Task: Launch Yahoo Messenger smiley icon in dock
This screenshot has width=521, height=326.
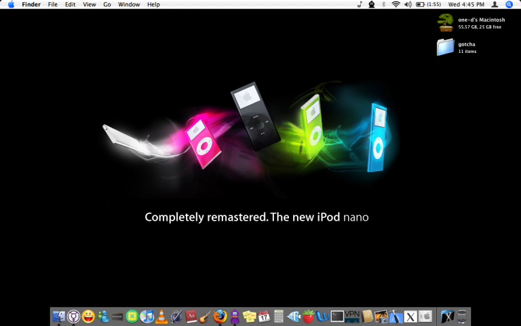Action: [88, 316]
